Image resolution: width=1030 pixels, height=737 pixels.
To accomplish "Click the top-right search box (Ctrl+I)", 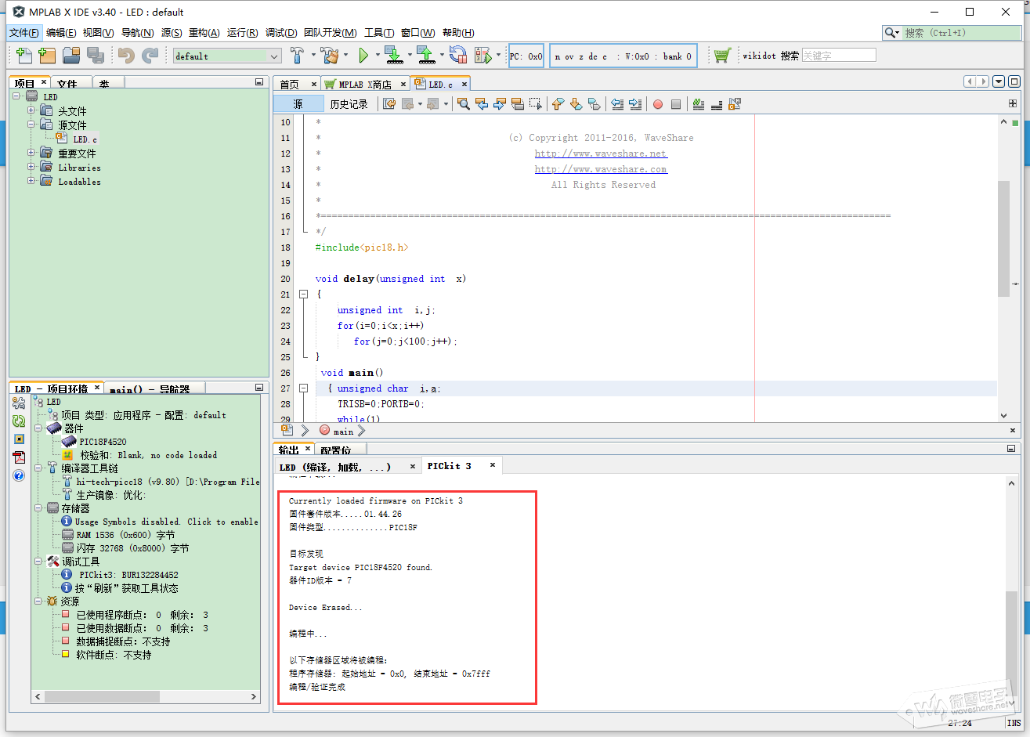I will [x=952, y=33].
